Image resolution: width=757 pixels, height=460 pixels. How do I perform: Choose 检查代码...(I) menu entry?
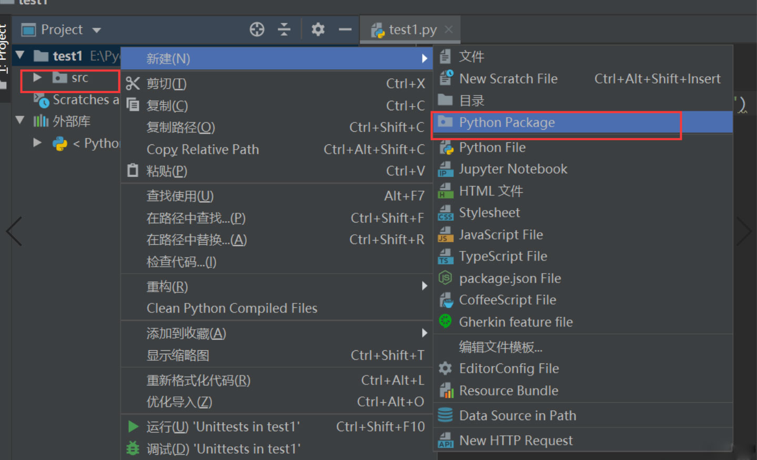(x=277, y=262)
